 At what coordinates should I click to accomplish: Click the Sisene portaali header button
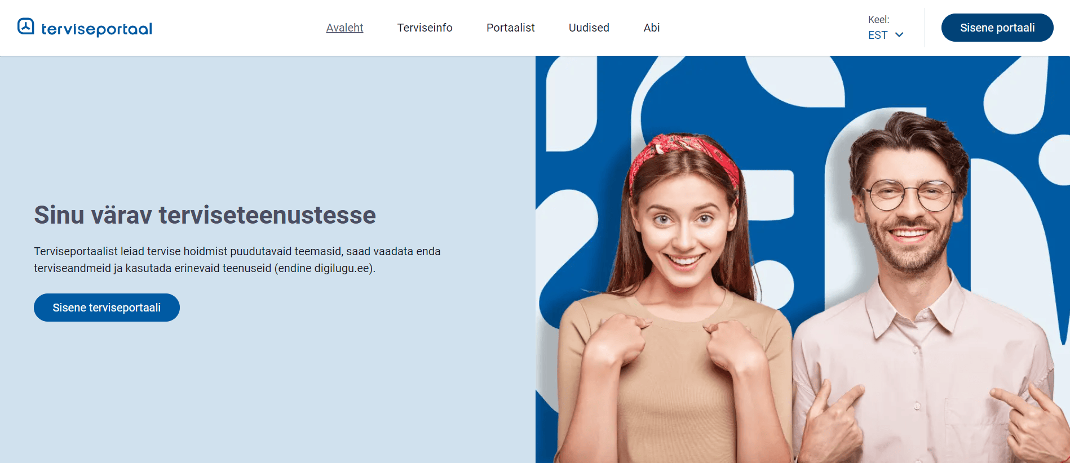tap(997, 28)
